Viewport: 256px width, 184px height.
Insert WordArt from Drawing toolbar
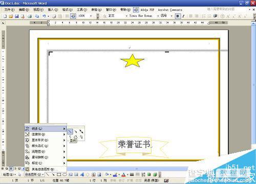(x=82, y=174)
